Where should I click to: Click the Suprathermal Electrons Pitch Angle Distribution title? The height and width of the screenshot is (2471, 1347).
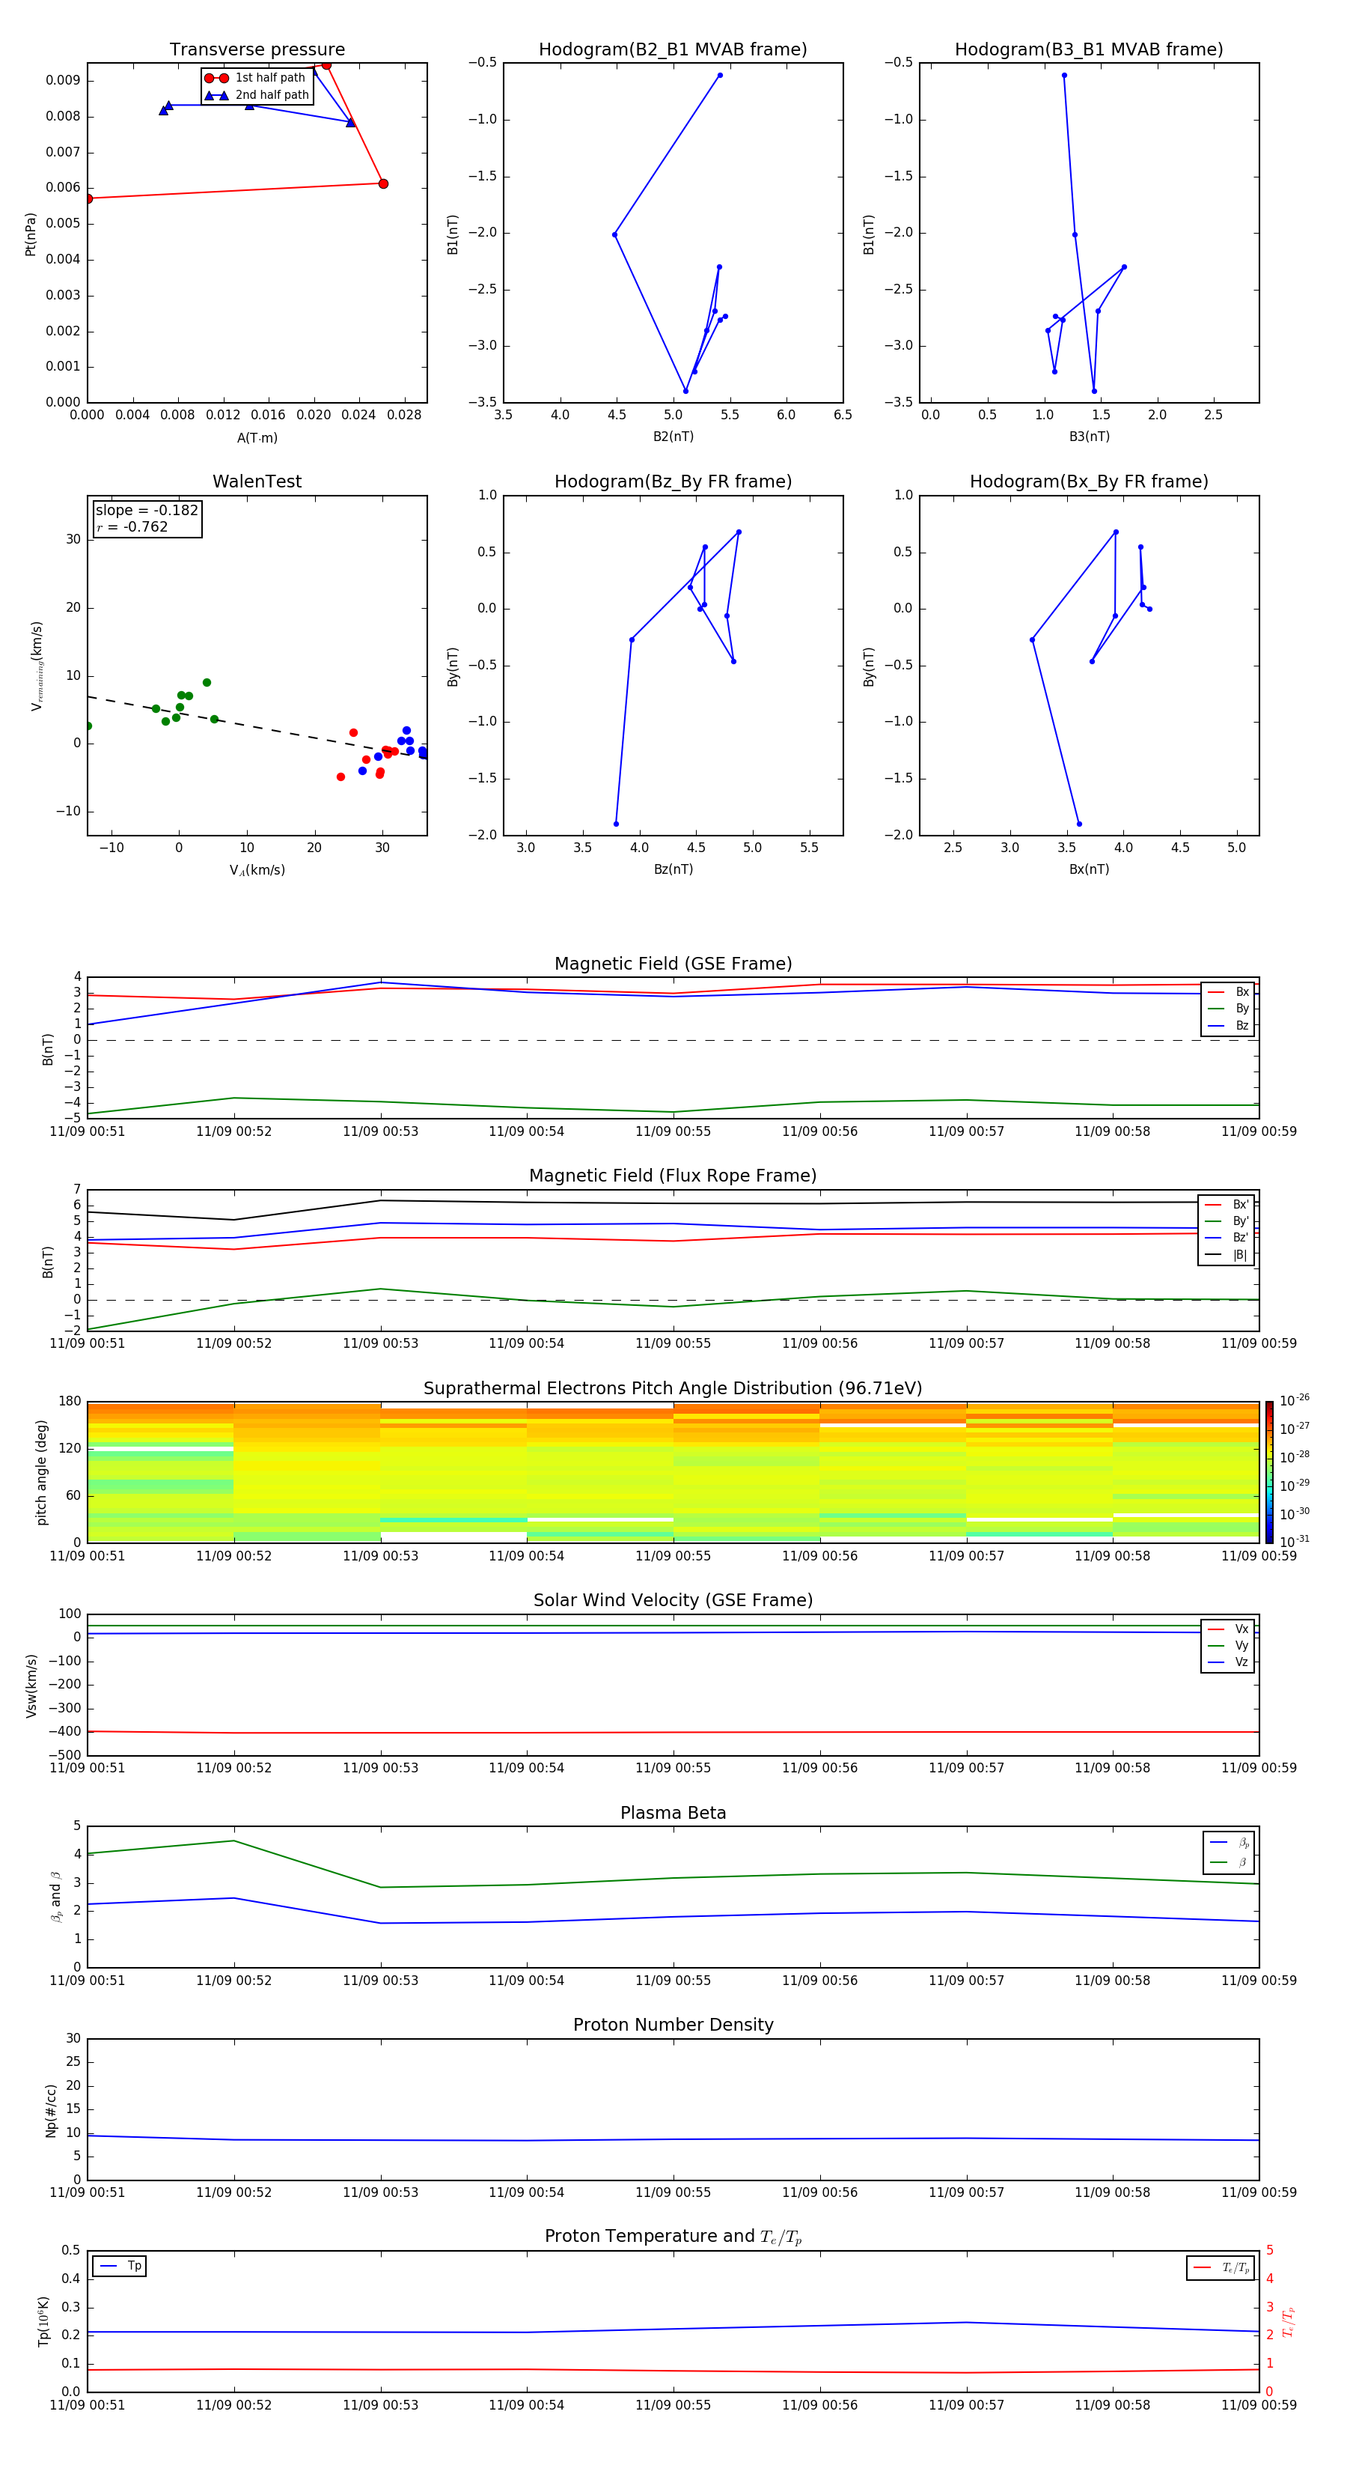673,1389
